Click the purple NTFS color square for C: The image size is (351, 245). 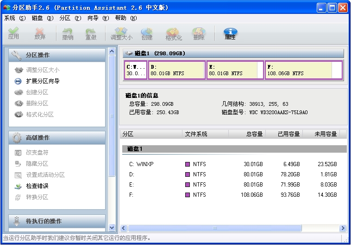click(x=188, y=164)
